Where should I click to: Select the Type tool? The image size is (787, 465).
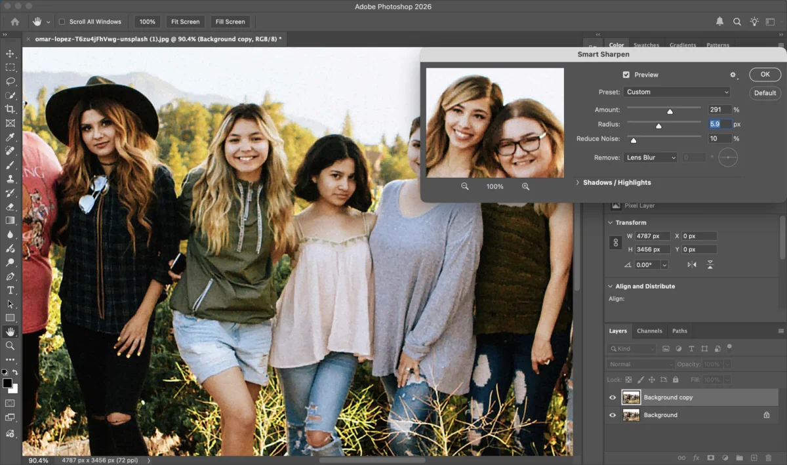click(10, 290)
